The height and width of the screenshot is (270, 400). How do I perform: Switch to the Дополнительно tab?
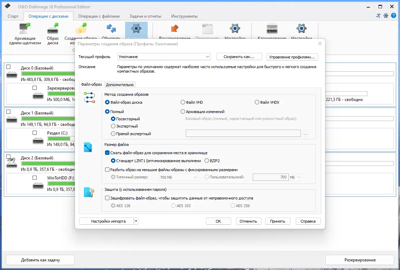(120, 85)
